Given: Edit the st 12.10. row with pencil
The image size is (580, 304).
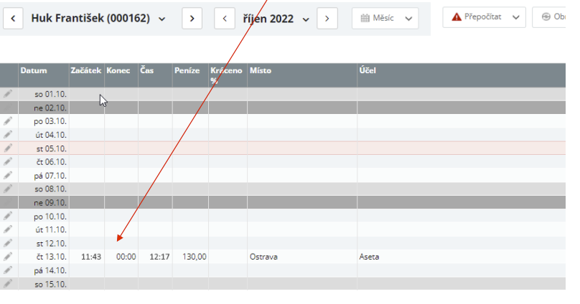Looking at the screenshot, I should pyautogui.click(x=8, y=243).
